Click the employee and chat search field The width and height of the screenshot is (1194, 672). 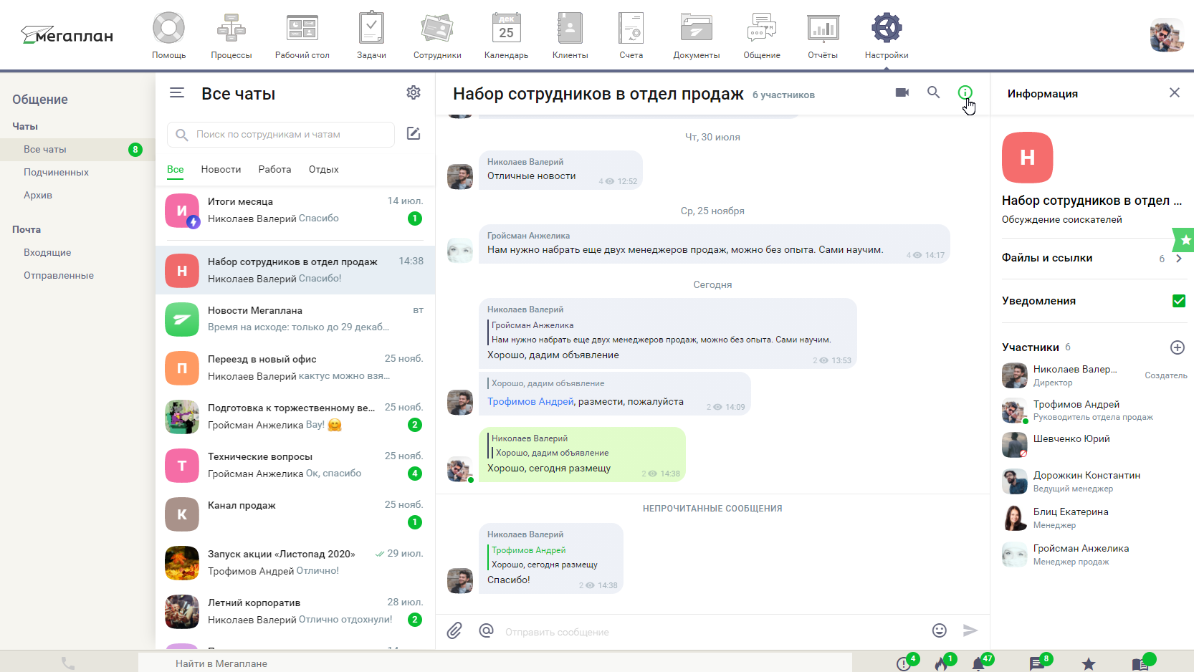click(281, 134)
